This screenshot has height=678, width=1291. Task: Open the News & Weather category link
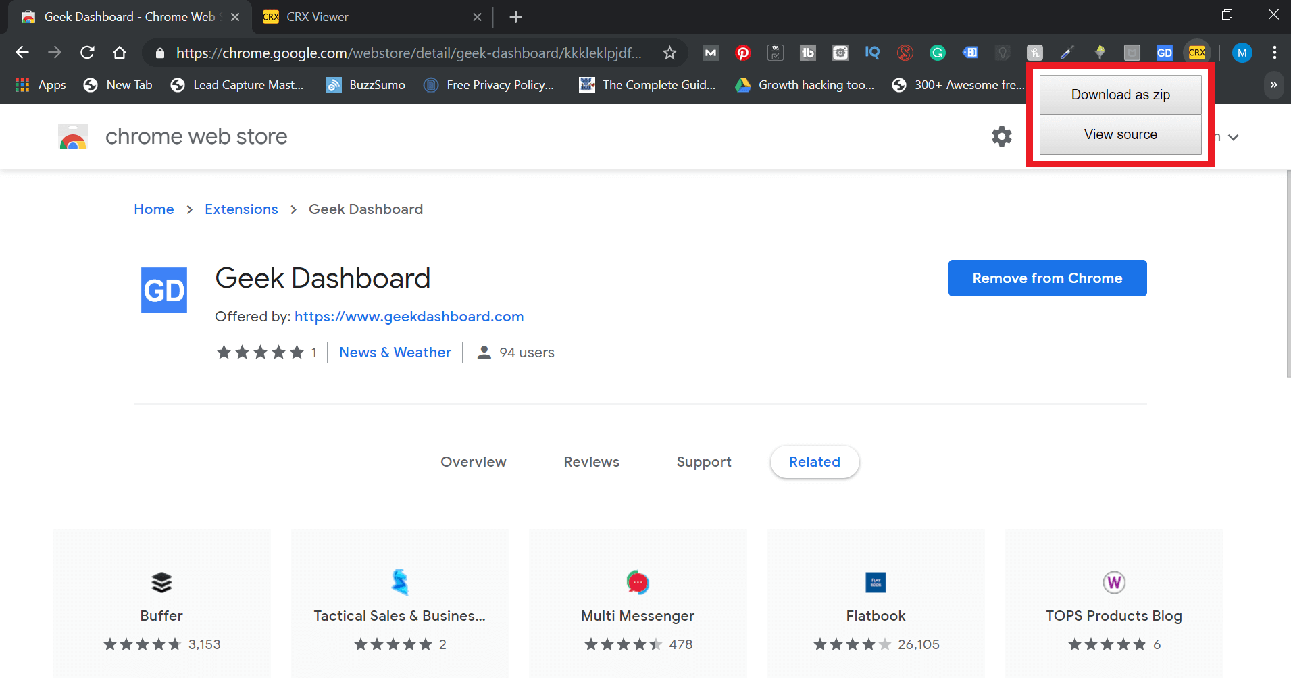(395, 352)
